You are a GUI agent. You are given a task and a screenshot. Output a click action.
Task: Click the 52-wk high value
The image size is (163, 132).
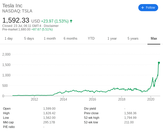[x=130, y=118]
